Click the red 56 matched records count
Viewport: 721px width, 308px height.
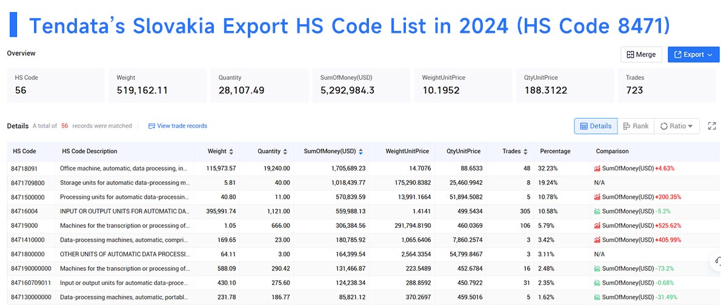64,126
